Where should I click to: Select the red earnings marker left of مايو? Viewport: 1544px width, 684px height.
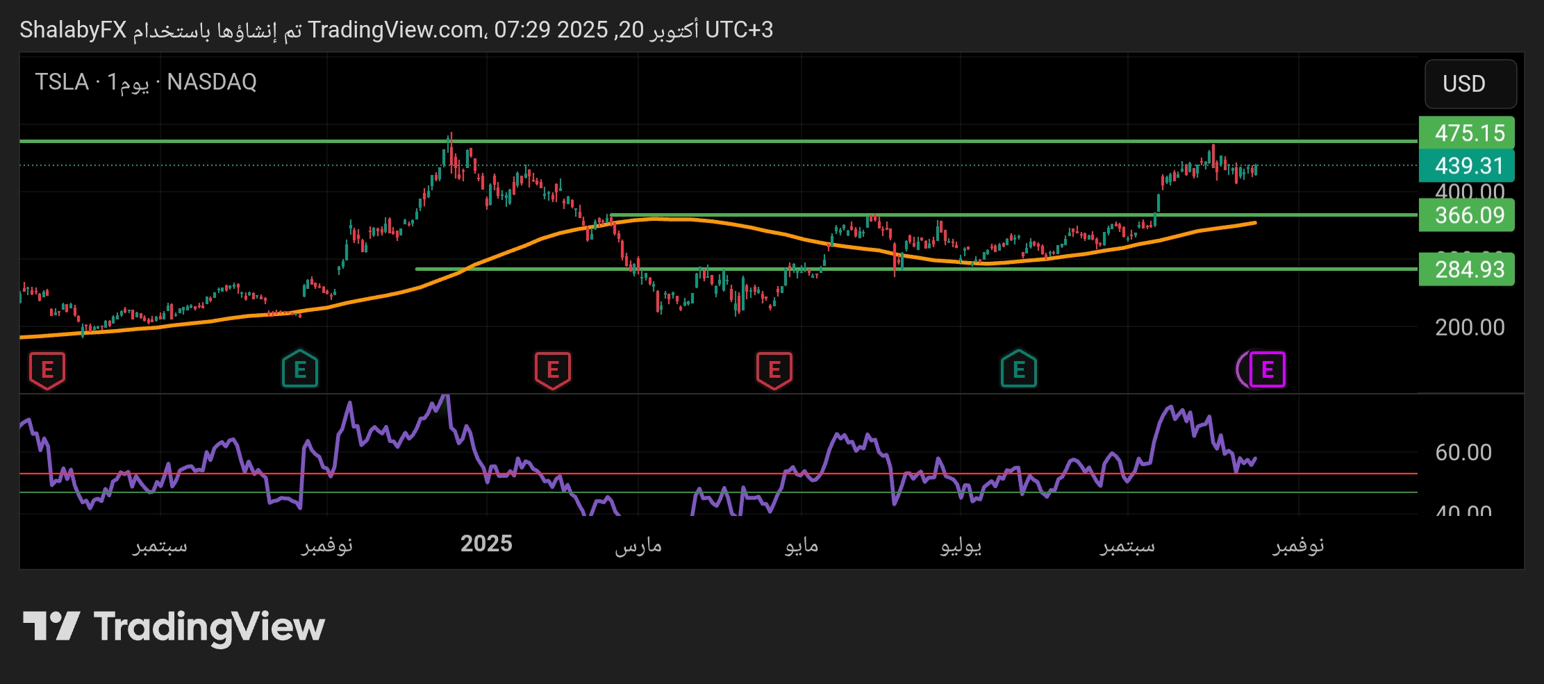click(x=774, y=370)
